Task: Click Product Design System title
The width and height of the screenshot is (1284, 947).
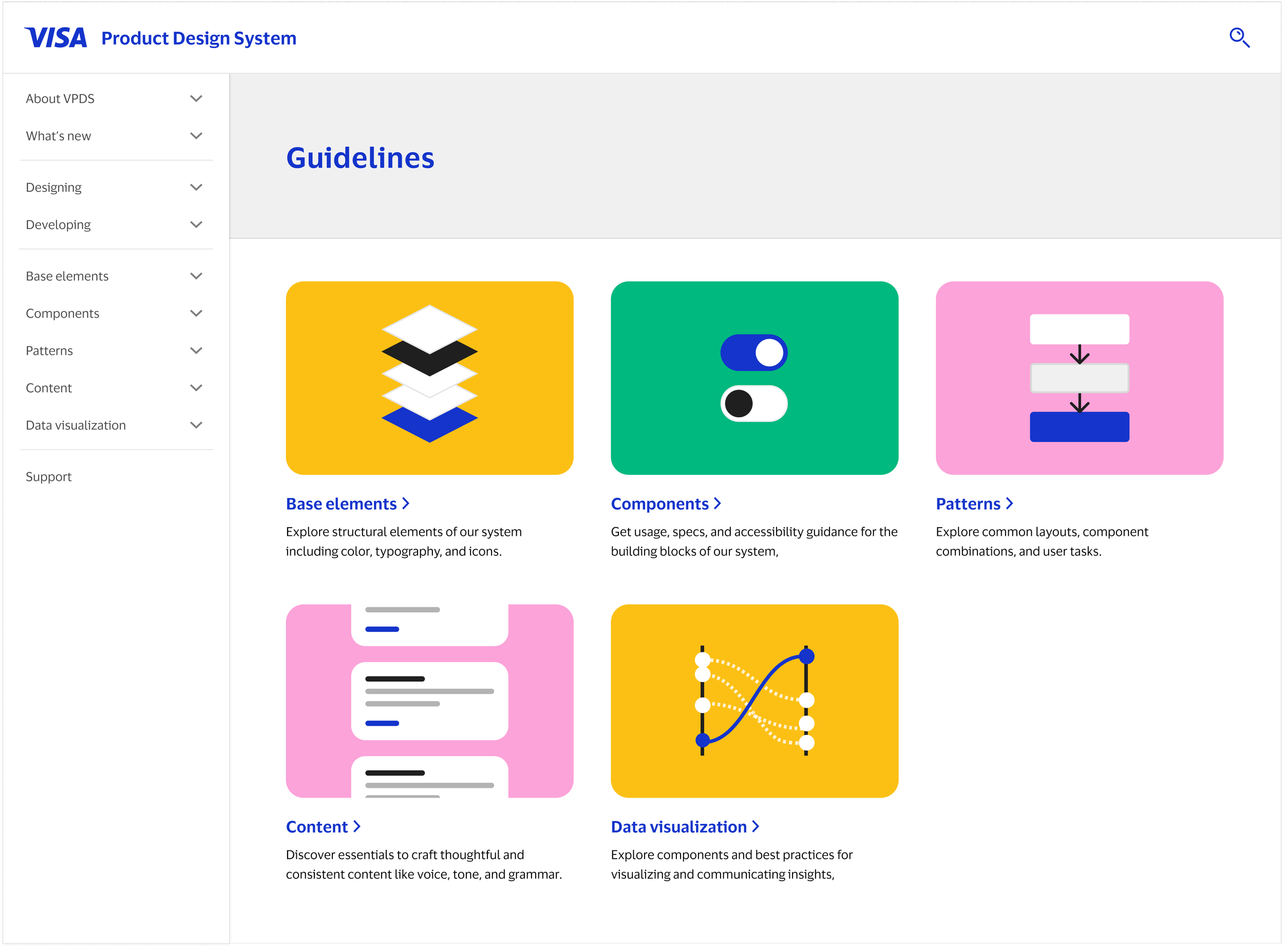Action: [198, 38]
